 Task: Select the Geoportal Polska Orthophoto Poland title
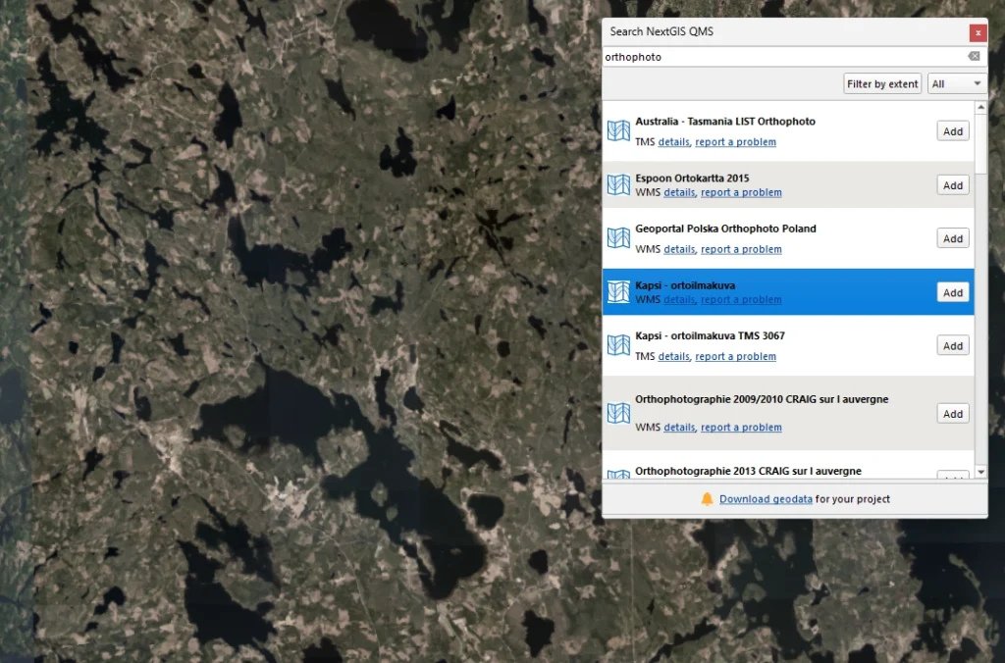(725, 229)
